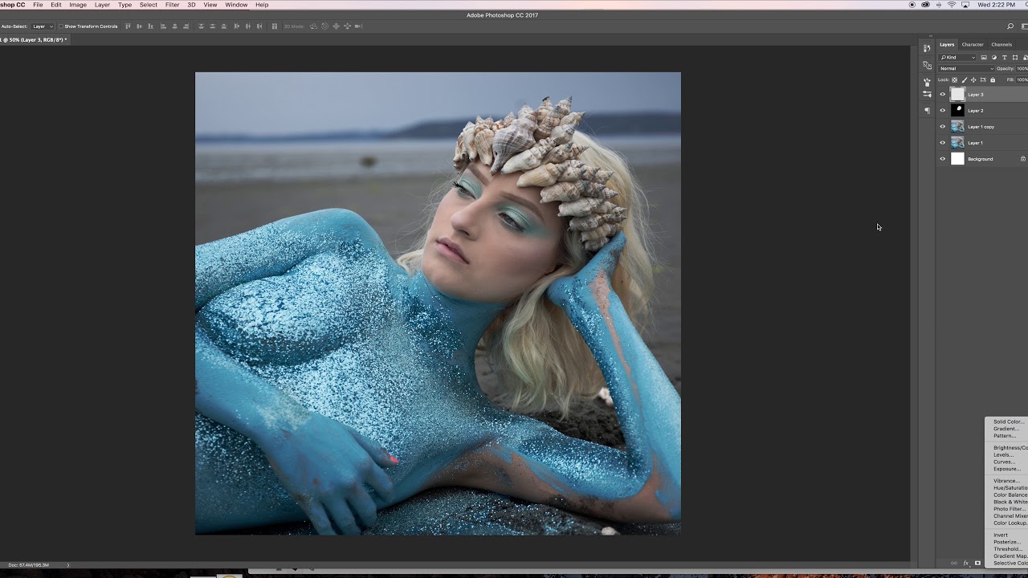Open the Kind filter dropdown
Viewport: 1028px width, 578px height.
point(957,58)
